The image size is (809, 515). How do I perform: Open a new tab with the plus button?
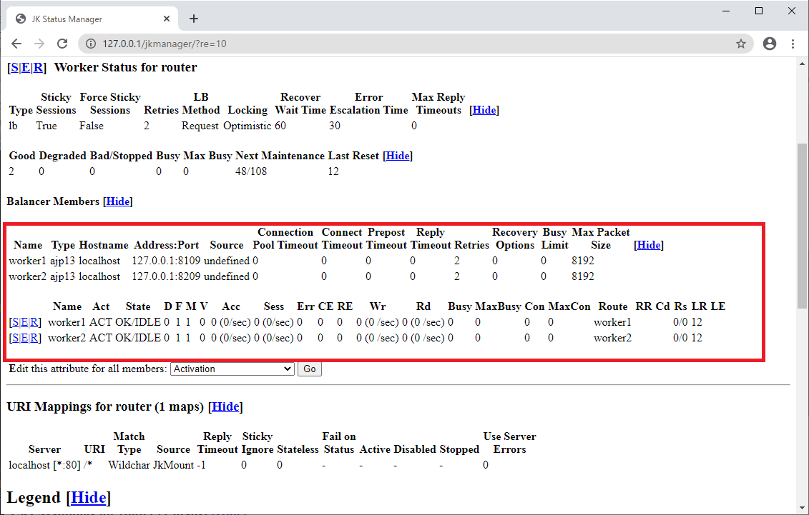point(193,19)
